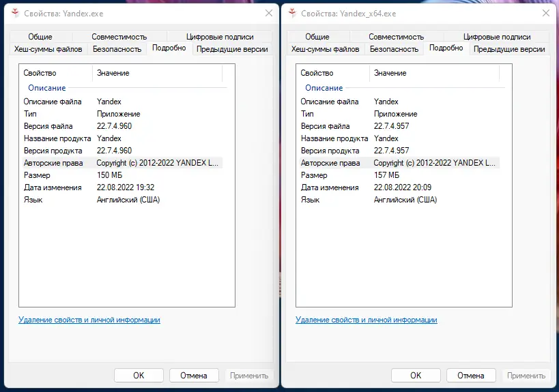Click the removal of properties link in Yandex.exe window
This screenshot has width=559, height=392.
pos(89,320)
